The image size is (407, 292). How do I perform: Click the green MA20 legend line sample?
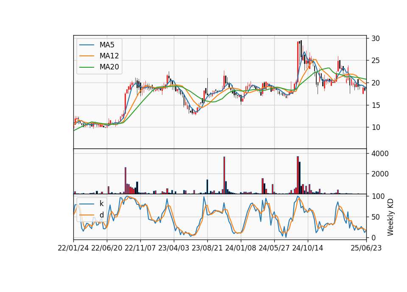(86, 67)
